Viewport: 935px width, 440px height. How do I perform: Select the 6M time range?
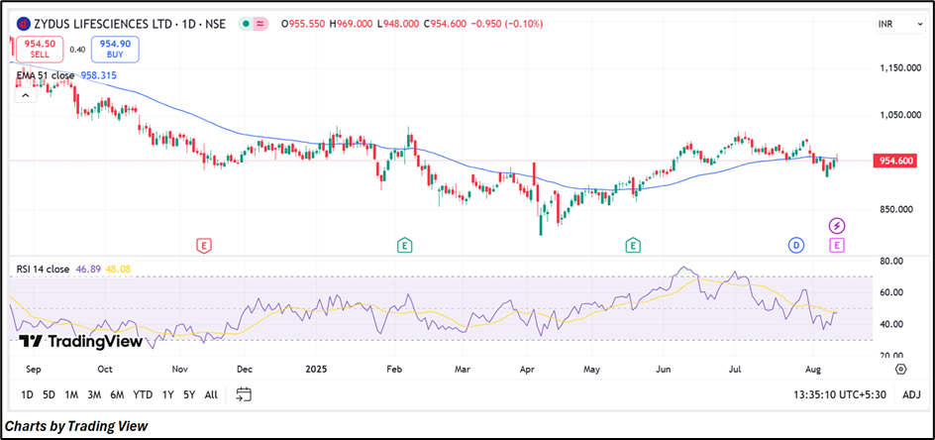pyautogui.click(x=117, y=394)
